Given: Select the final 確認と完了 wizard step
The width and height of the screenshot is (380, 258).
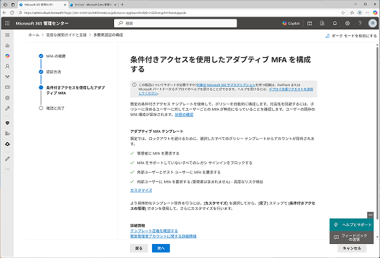Looking at the screenshot, I should (x=55, y=108).
